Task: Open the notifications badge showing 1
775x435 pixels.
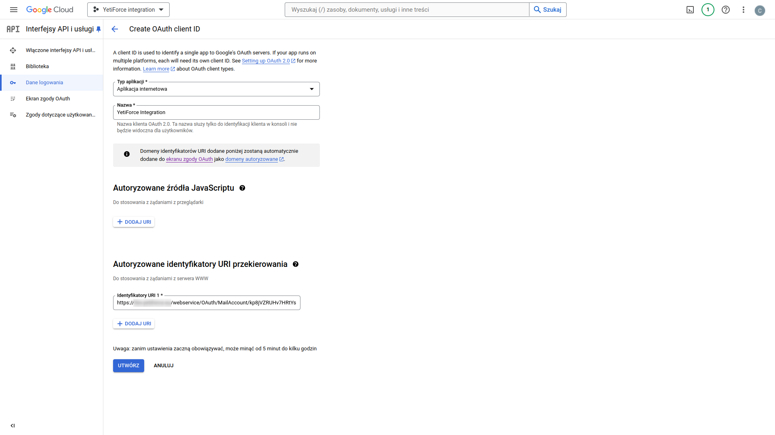Action: [708, 10]
